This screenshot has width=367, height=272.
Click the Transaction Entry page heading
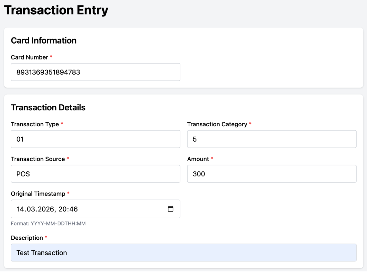click(57, 10)
